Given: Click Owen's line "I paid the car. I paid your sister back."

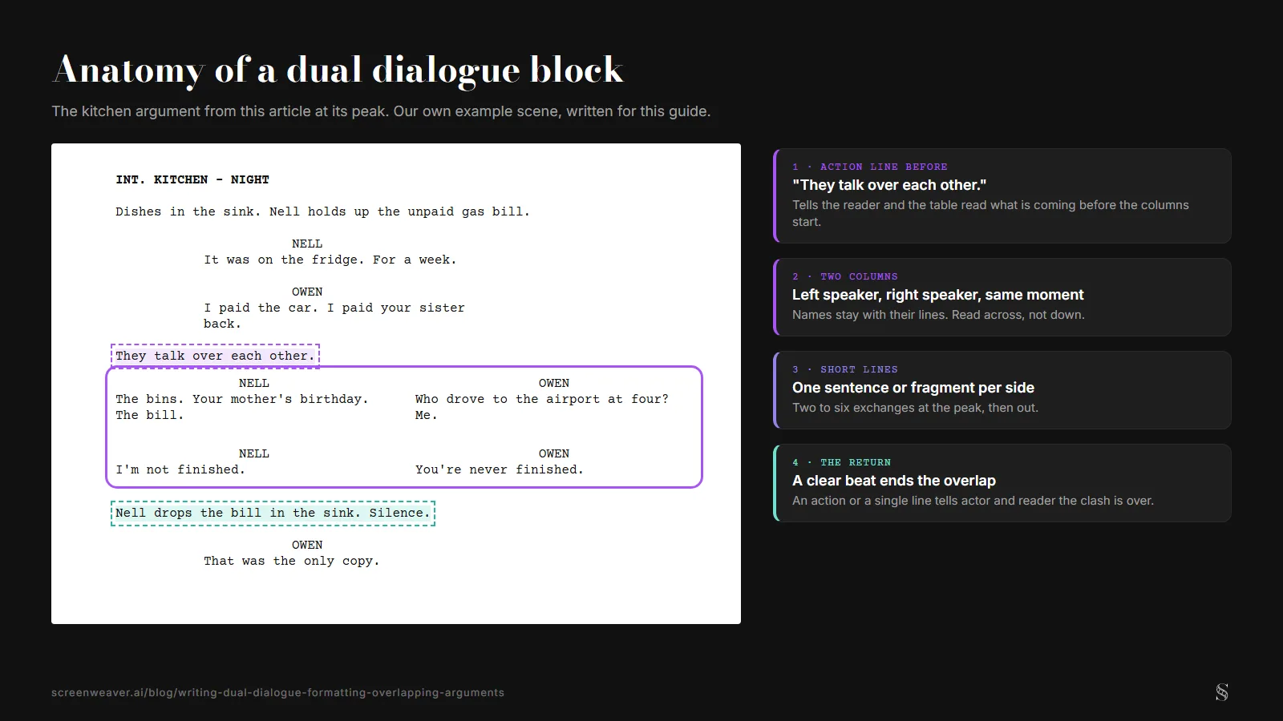Looking at the screenshot, I should click(x=334, y=316).
